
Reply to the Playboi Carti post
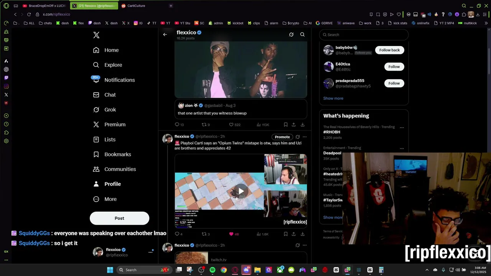point(177,234)
